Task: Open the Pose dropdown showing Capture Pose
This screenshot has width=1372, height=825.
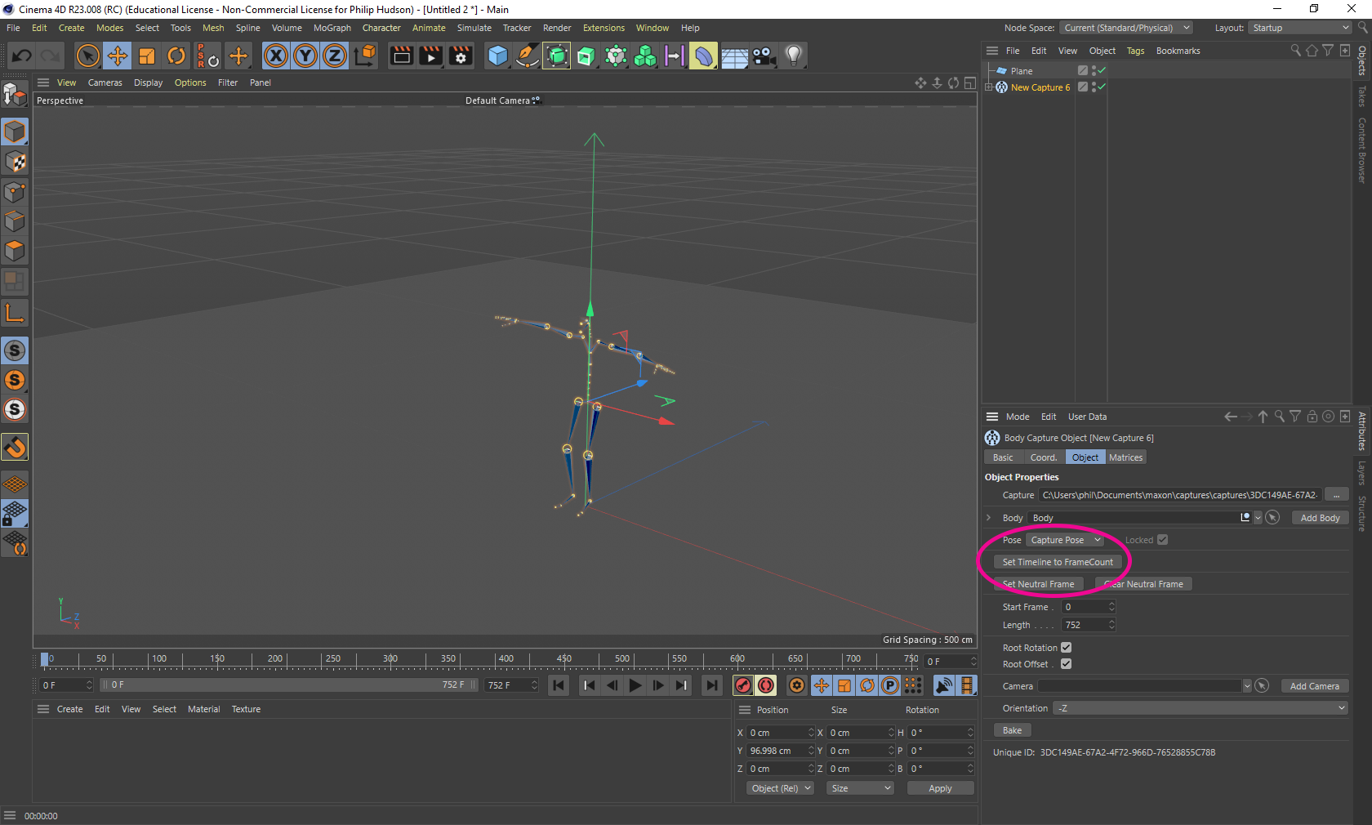Action: click(1065, 540)
